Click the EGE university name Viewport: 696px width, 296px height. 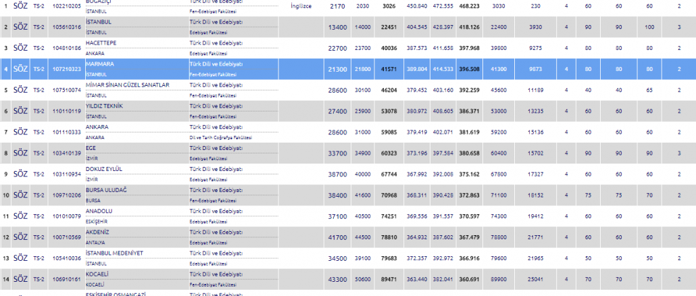(91, 147)
